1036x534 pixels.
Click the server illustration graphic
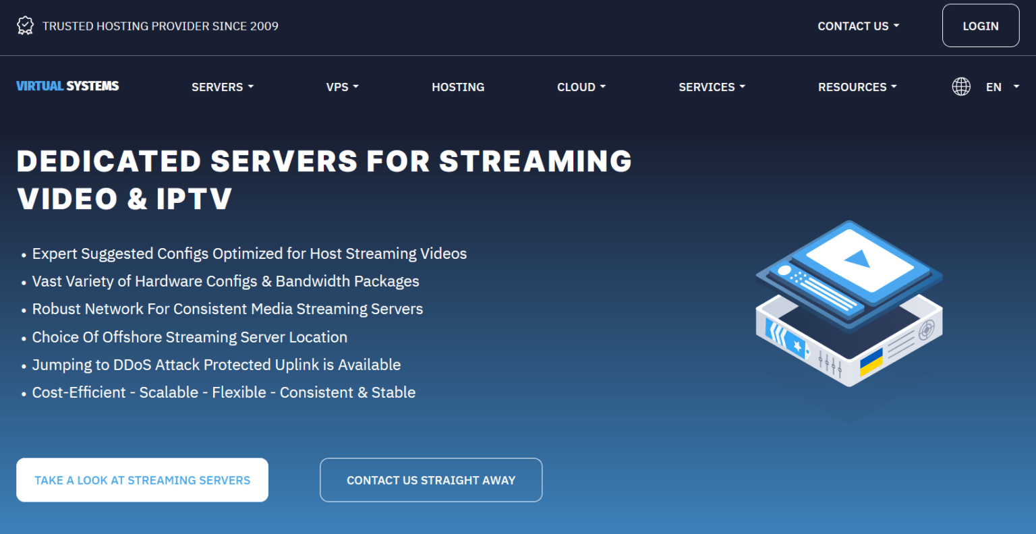pos(848,310)
